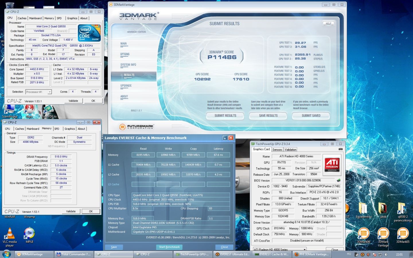Open Recycle Bin icon at top-left
This screenshot has height=258, width=413.
(x=10, y=5)
